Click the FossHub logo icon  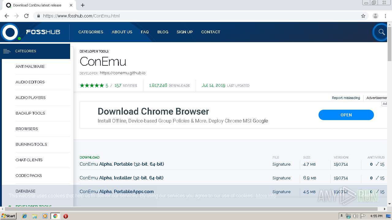(x=10, y=32)
